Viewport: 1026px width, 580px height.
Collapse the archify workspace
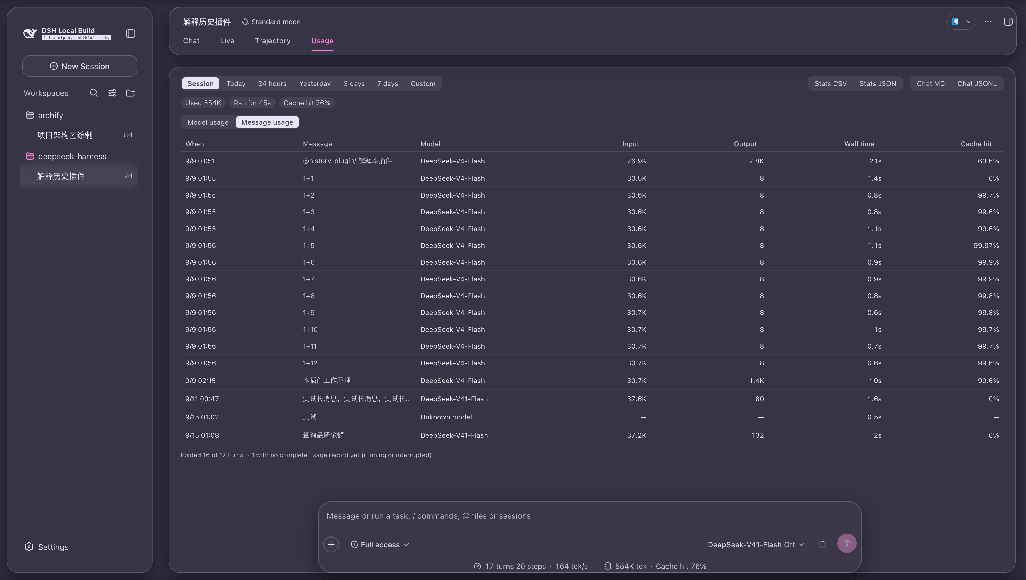(80, 115)
